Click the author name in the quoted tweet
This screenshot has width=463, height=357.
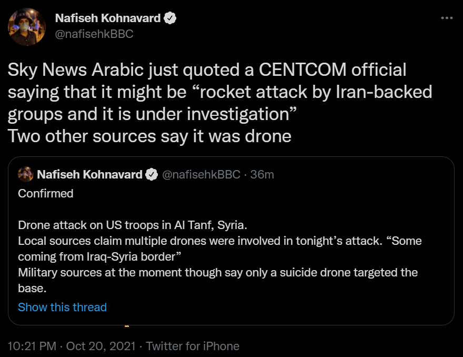(x=89, y=174)
